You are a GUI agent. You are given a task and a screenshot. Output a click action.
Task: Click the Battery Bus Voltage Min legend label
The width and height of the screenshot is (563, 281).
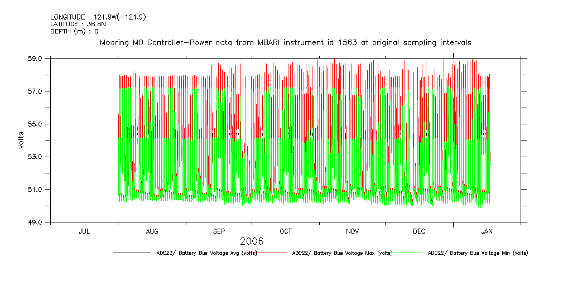point(478,253)
